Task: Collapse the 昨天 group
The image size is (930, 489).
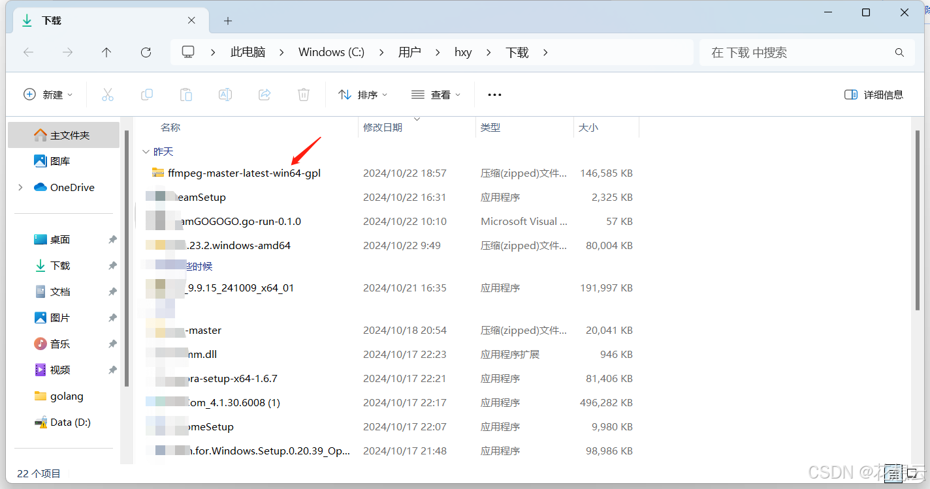Action: coord(146,151)
